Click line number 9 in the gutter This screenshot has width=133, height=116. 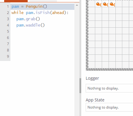pos(8,57)
